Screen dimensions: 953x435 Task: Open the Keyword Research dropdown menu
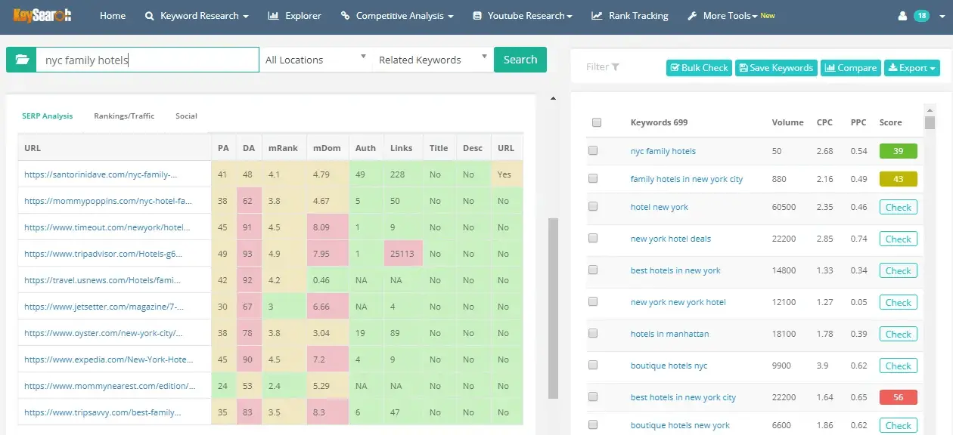point(197,16)
